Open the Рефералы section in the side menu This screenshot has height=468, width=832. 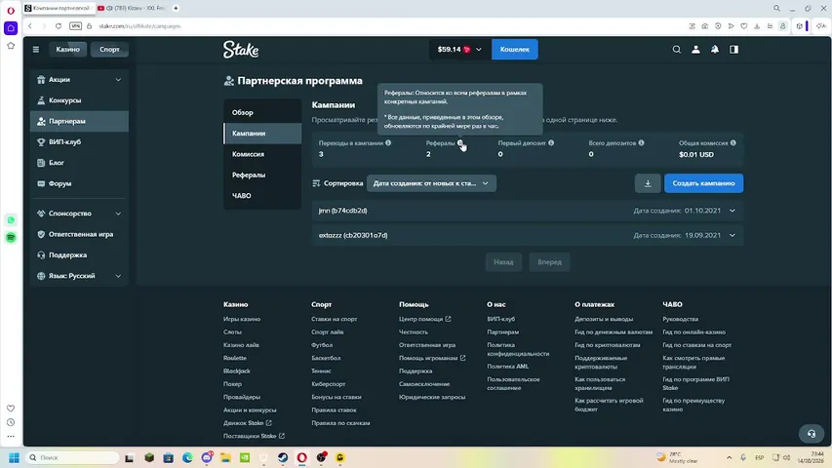[262, 175]
